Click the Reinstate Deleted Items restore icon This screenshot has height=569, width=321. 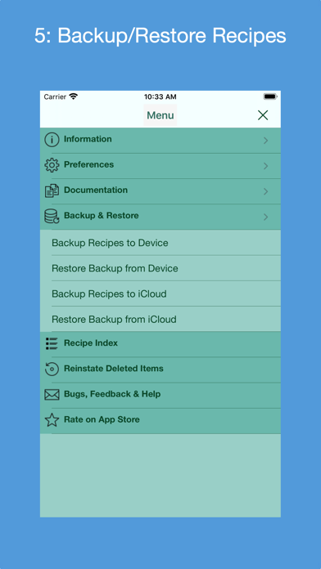pos(52,369)
